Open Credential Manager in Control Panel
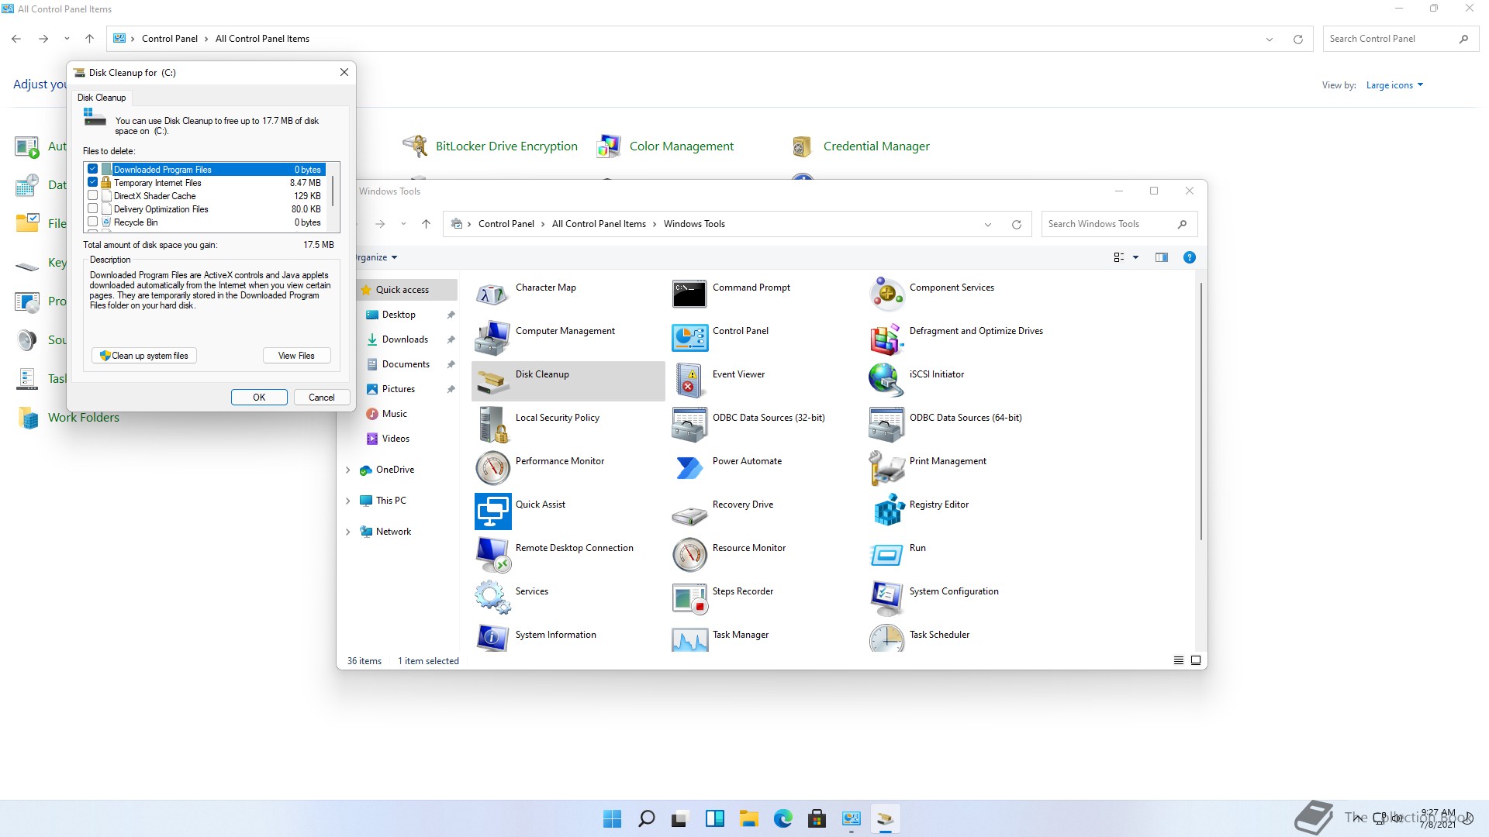The width and height of the screenshot is (1489, 837). click(861, 146)
